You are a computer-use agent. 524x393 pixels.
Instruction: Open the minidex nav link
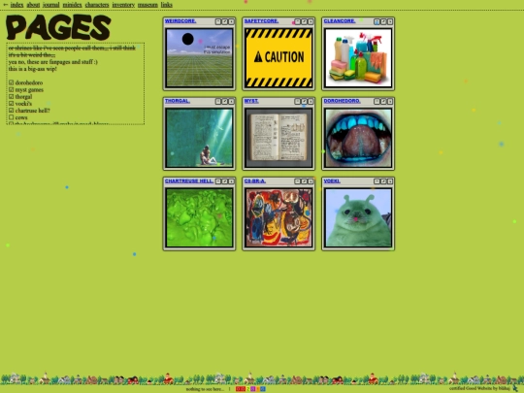click(72, 5)
